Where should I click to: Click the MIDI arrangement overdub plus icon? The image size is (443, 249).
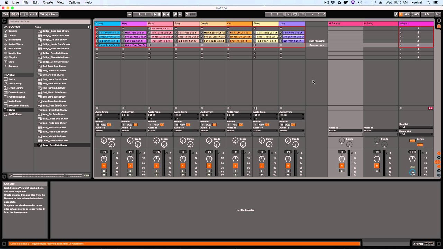point(168,15)
